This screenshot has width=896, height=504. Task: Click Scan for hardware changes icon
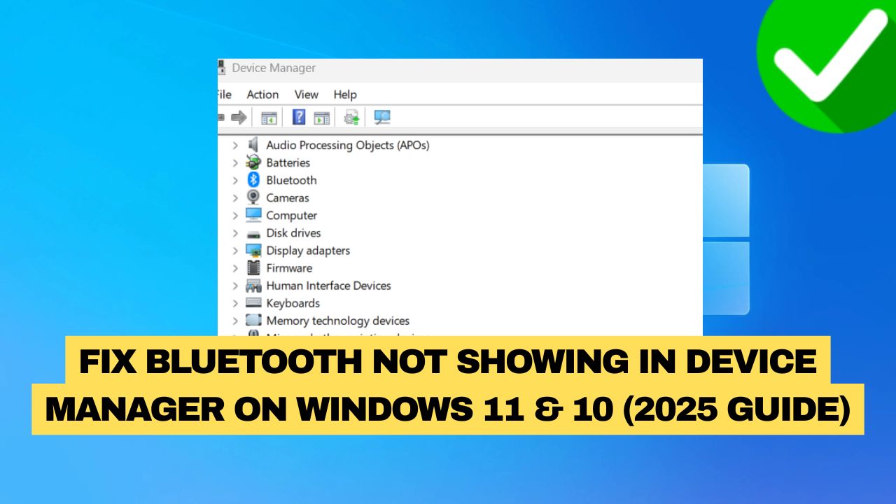[x=381, y=118]
